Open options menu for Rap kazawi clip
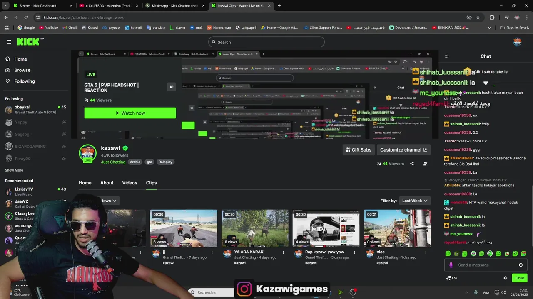This screenshot has height=299, width=533. pos(354,252)
